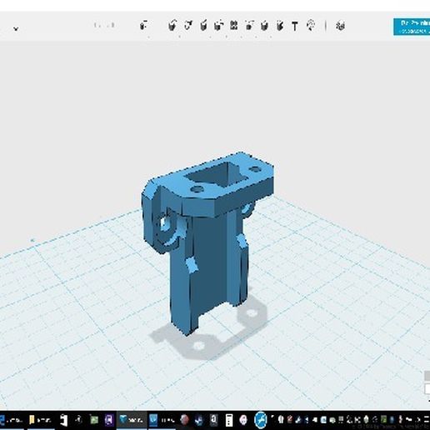The image size is (430, 430).
Task: Open the Construct tool menu
Action: pos(203,26)
